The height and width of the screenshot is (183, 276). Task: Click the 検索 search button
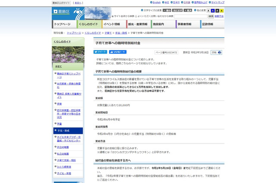click(x=211, y=16)
